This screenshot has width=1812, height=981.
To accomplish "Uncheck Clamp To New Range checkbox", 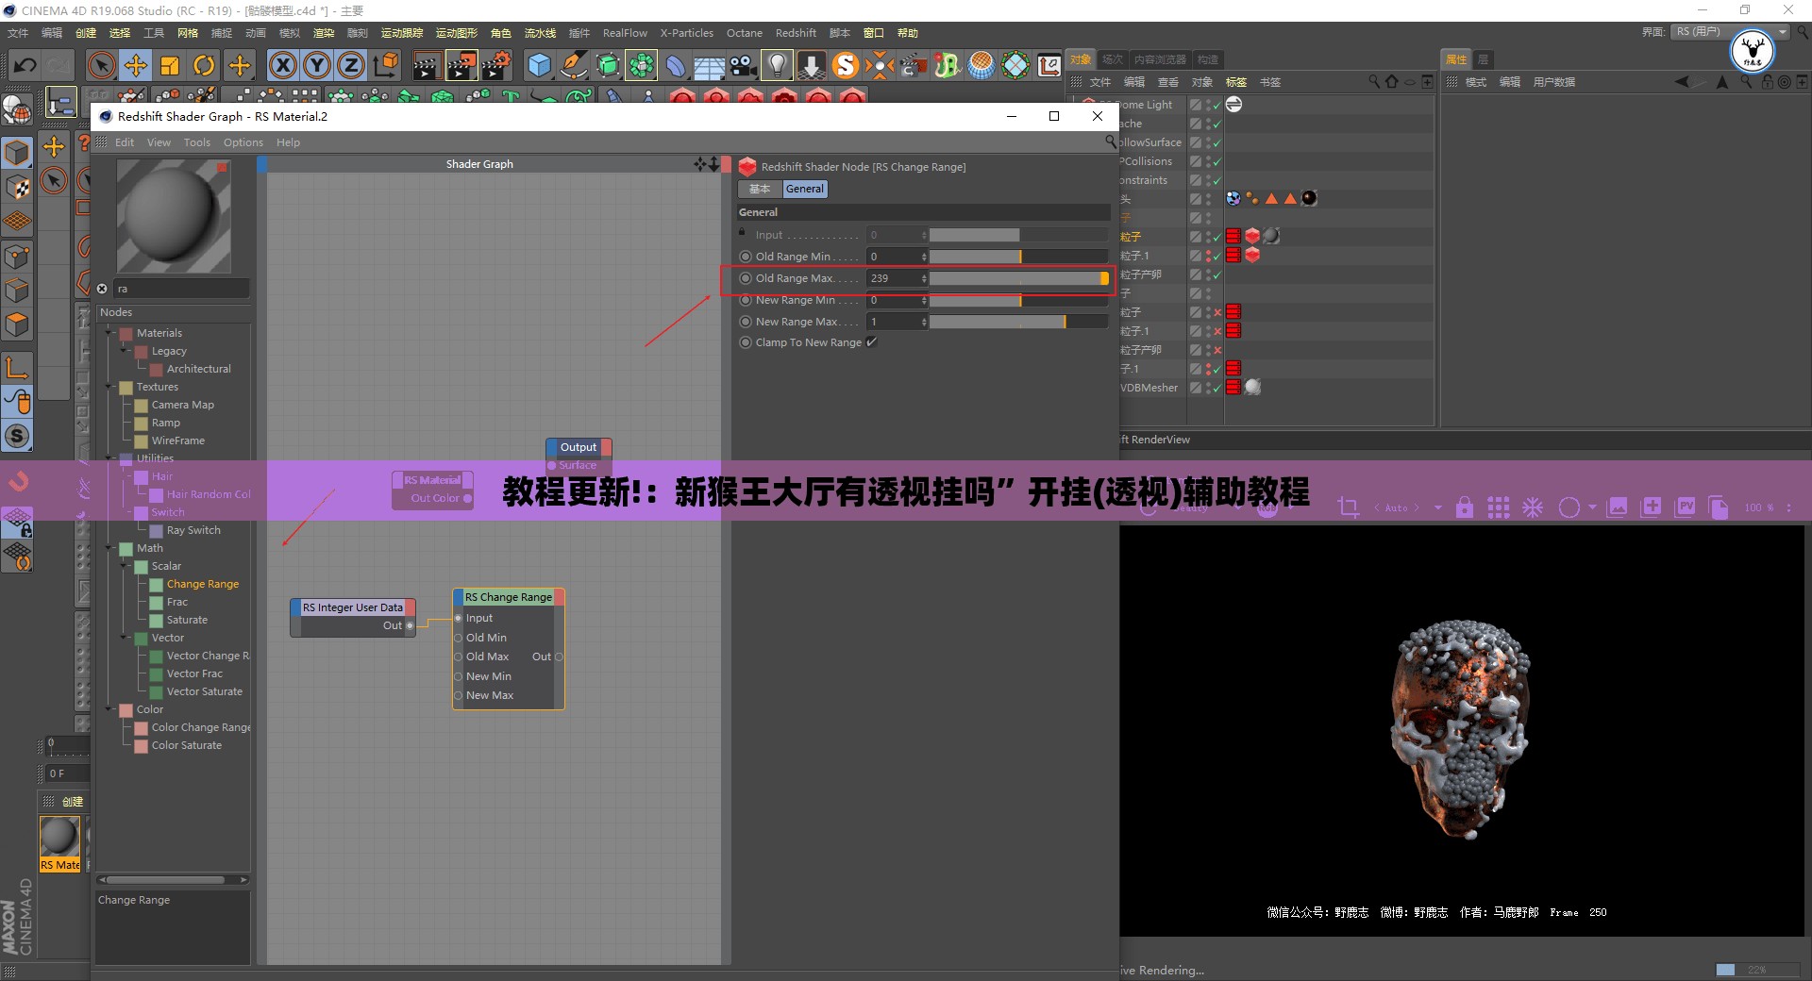I will [x=872, y=342].
